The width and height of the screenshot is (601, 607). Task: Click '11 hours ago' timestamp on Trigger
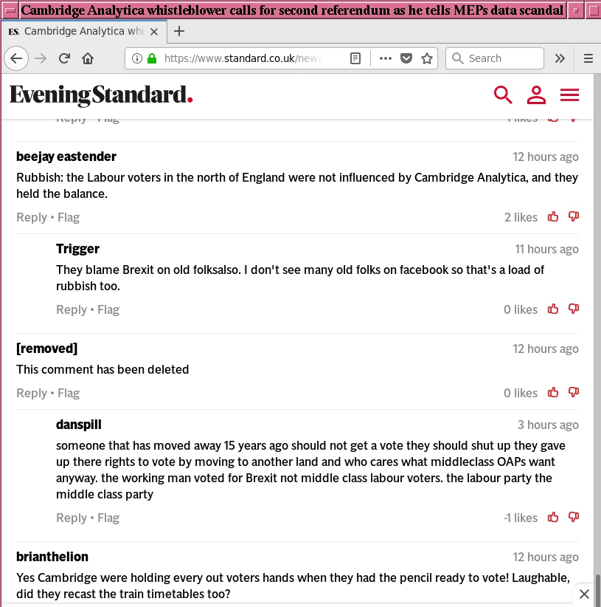click(x=546, y=249)
